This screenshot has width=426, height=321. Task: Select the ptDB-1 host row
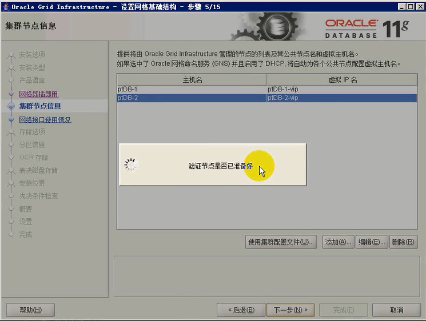[x=267, y=89]
